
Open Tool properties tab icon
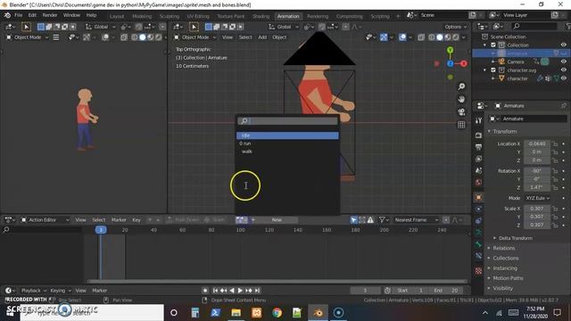click(478, 121)
